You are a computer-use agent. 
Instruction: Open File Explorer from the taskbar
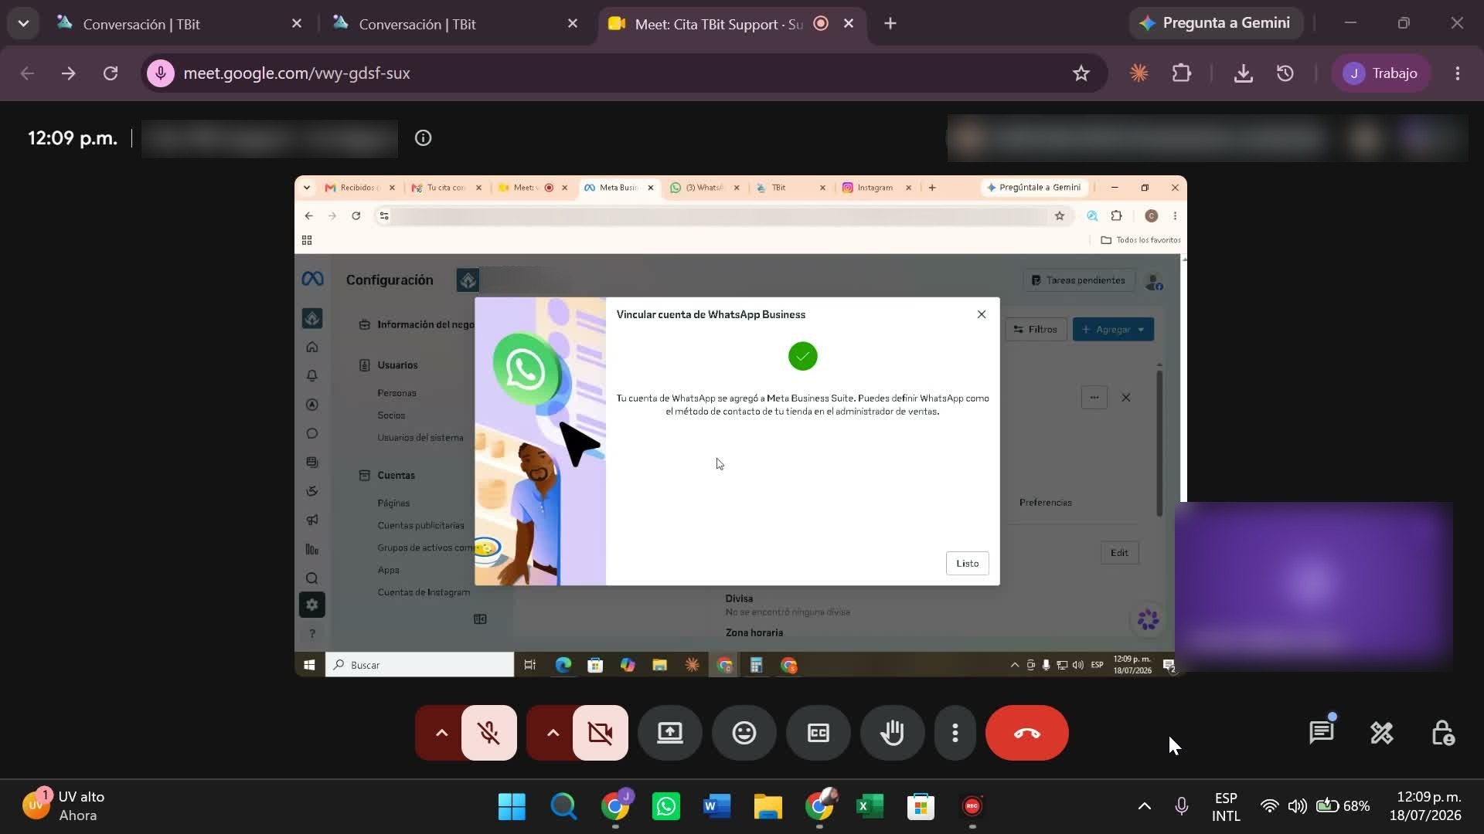tap(768, 806)
